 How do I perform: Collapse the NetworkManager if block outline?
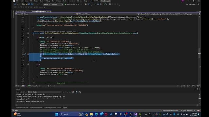coord(28,54)
